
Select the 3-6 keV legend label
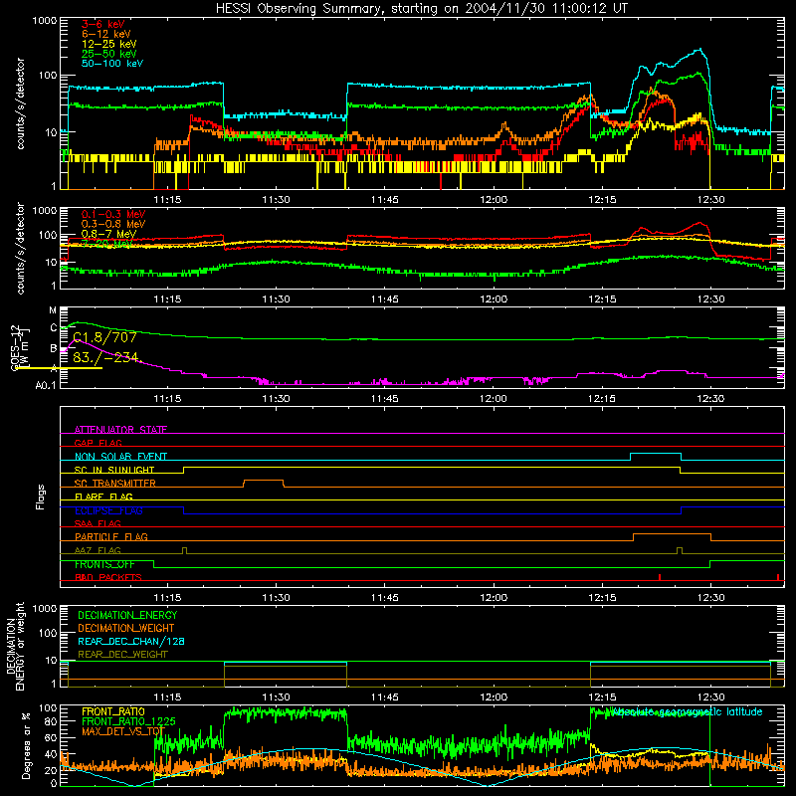103,24
